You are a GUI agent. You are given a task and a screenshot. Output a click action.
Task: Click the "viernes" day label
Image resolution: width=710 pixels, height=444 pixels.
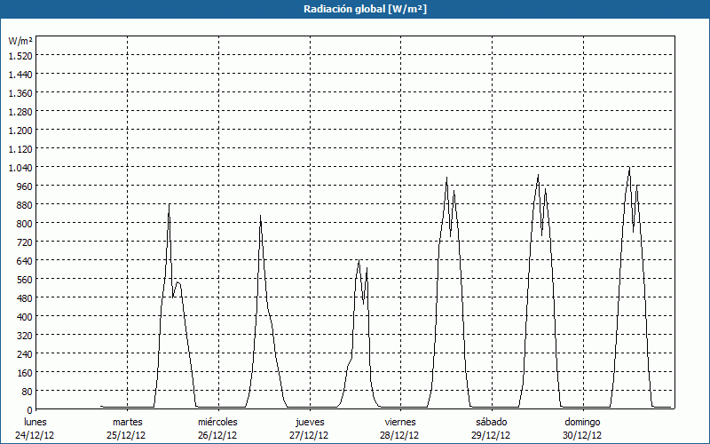pos(400,422)
